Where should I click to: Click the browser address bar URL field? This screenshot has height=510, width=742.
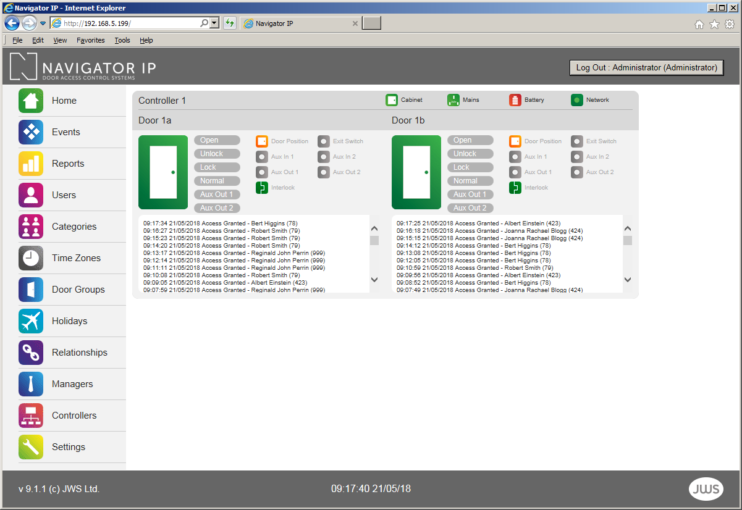(130, 23)
